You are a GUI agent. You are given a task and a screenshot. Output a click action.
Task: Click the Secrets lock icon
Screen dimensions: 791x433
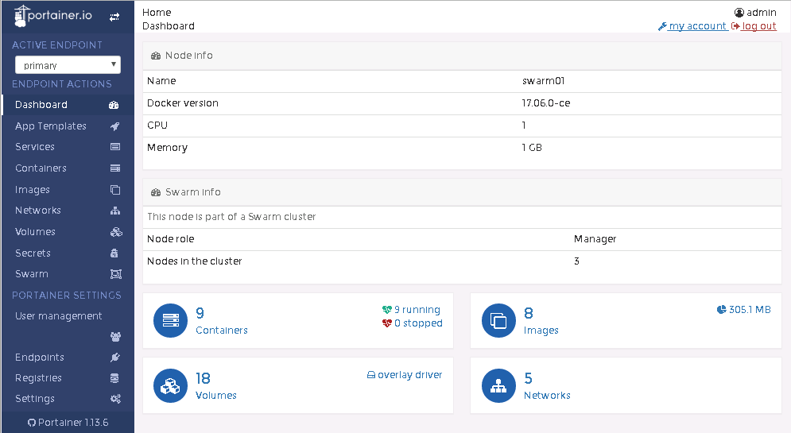(114, 253)
